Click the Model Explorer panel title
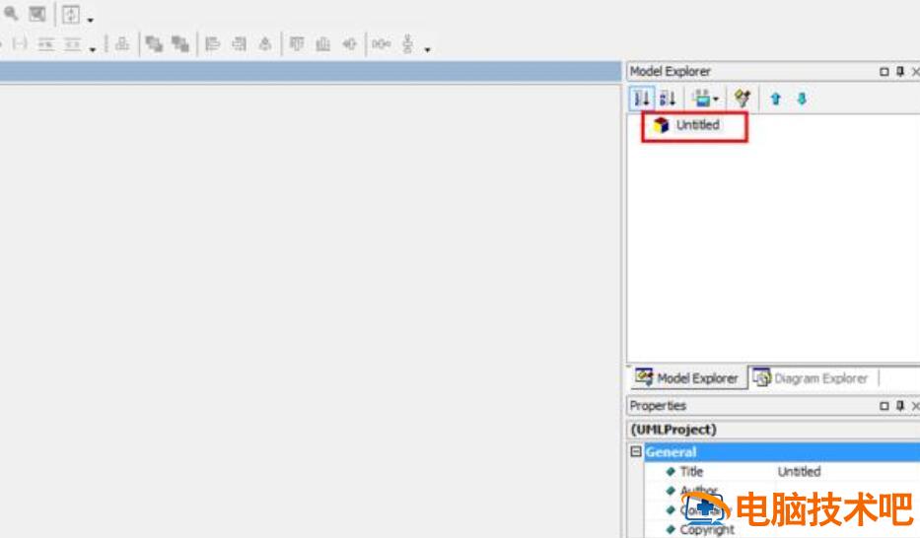The image size is (920, 538). click(x=671, y=72)
